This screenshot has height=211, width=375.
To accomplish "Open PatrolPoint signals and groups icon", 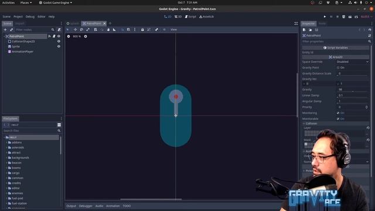I will (49, 36).
